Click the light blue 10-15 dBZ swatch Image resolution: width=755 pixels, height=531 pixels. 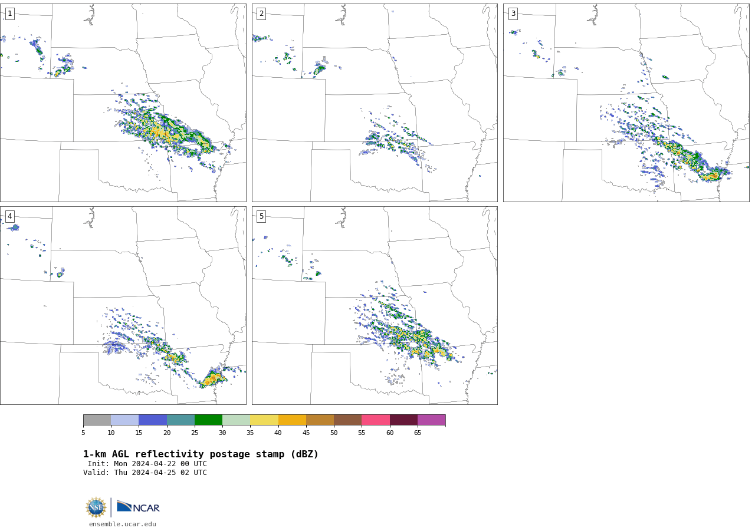[x=124, y=420]
